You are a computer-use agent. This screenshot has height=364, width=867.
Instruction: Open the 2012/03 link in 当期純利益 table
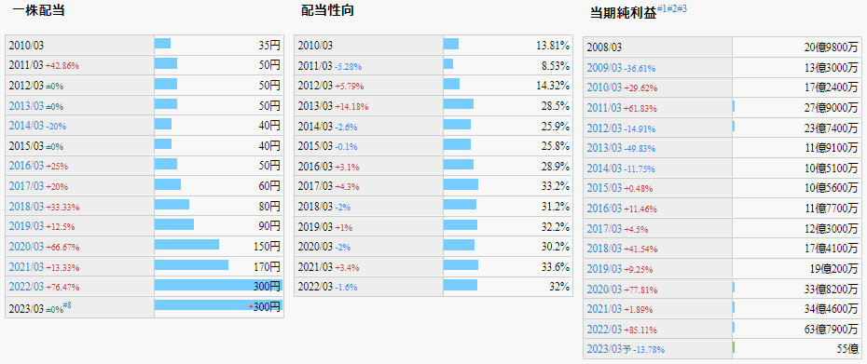[604, 128]
